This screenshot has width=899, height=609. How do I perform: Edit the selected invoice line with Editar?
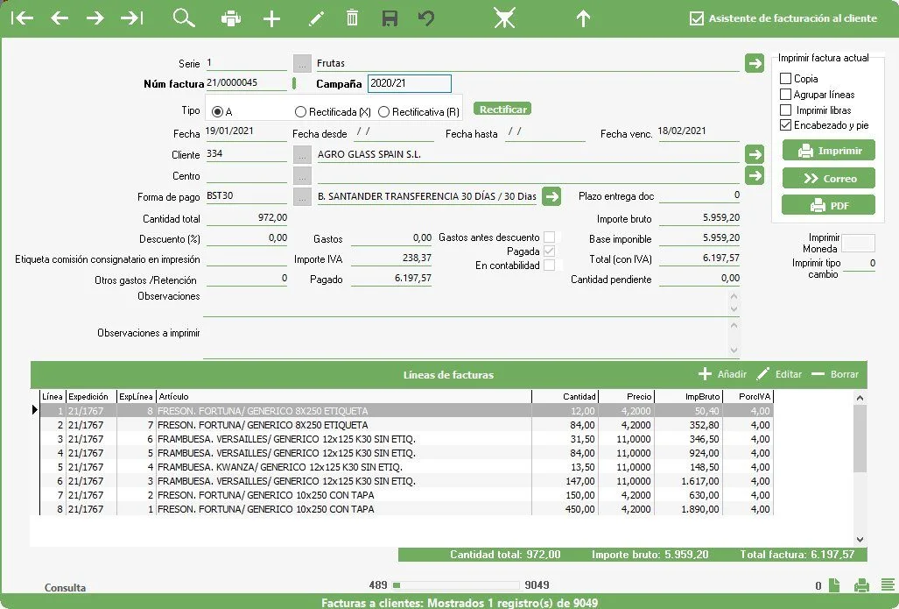(x=779, y=374)
